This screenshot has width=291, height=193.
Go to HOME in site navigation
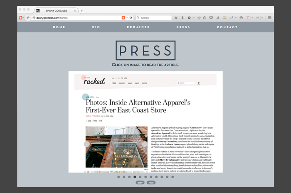tap(59, 27)
